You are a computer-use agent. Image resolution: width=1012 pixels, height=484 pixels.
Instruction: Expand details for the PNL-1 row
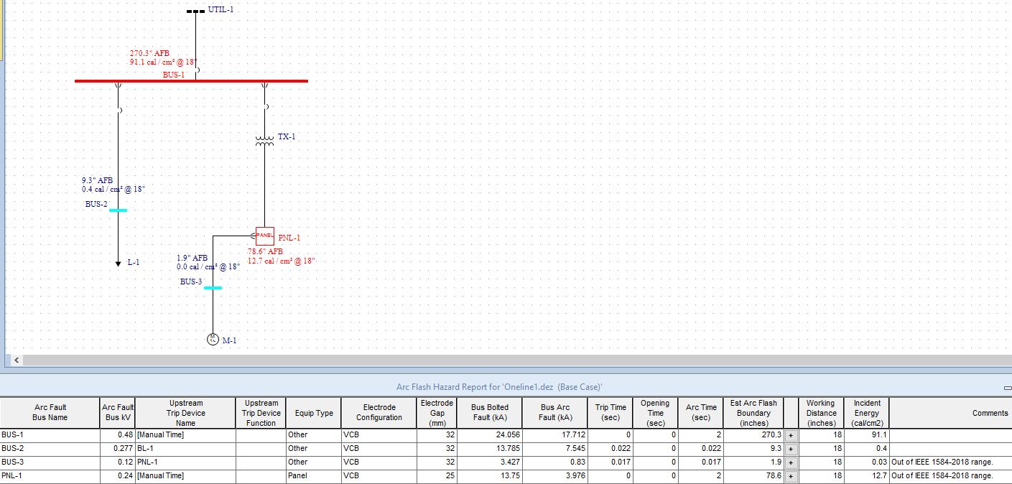pyautogui.click(x=791, y=476)
